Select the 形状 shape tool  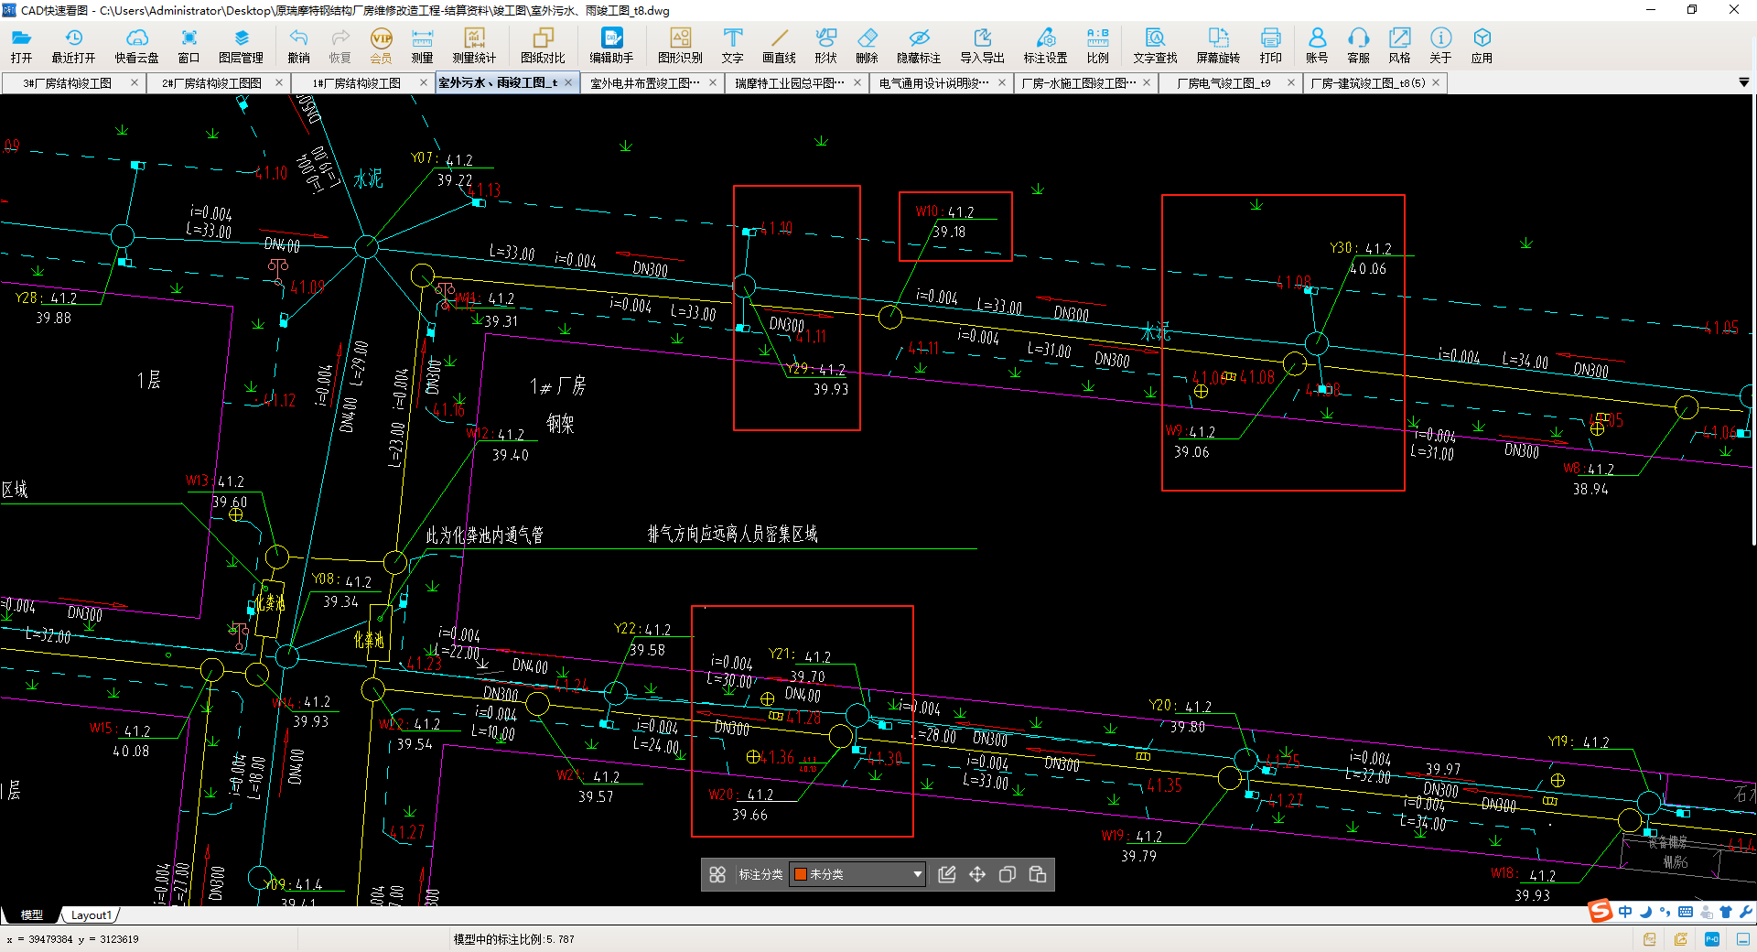click(825, 44)
